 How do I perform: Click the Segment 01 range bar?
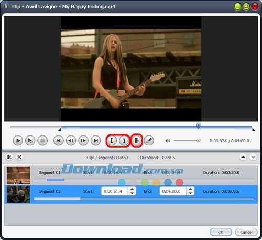coord(144,180)
